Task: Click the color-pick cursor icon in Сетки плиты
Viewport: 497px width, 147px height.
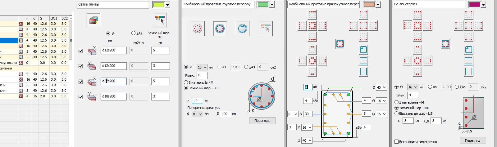Action: [160, 20]
